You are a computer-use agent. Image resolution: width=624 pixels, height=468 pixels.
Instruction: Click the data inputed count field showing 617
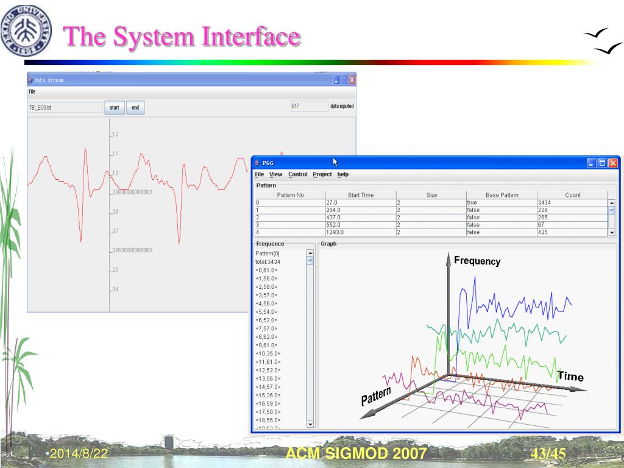click(x=310, y=106)
